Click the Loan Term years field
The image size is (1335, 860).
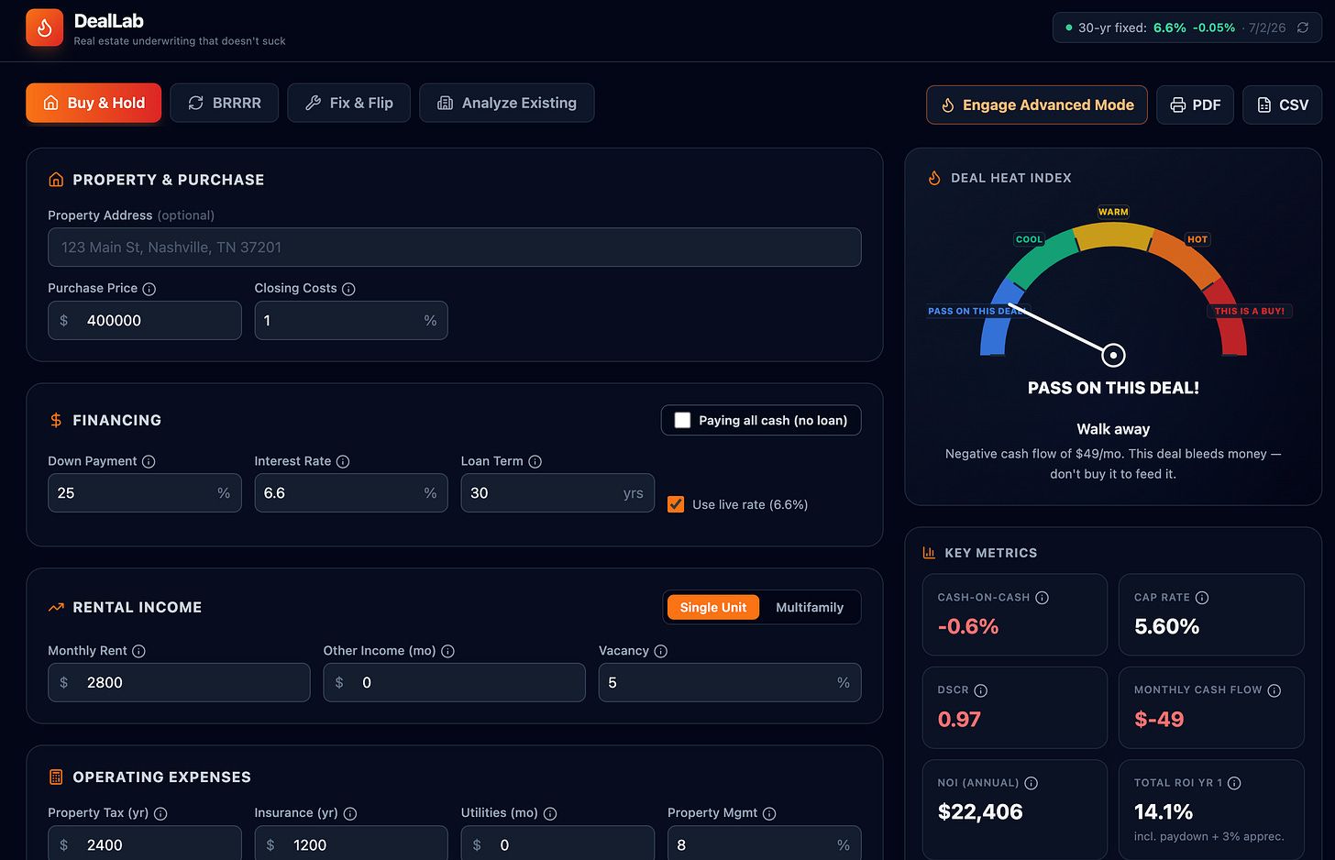coord(557,492)
